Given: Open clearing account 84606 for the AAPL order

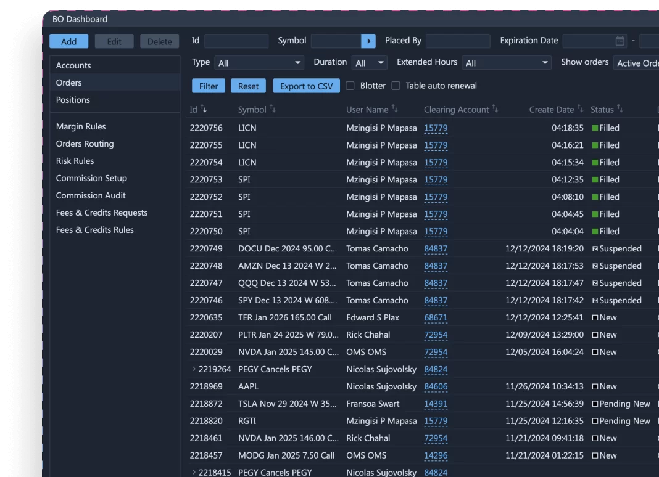Looking at the screenshot, I should (x=436, y=386).
